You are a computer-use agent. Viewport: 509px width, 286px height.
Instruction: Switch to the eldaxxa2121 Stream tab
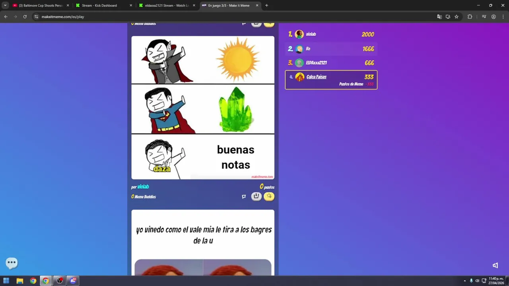coord(167,6)
